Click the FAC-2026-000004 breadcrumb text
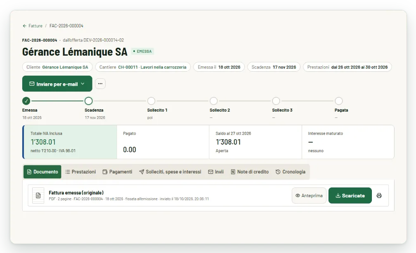This screenshot has height=253, width=416. (66, 26)
